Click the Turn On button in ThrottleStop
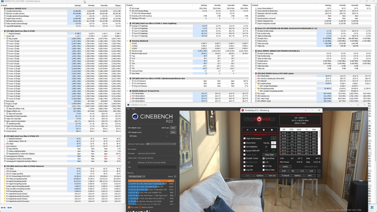The height and width of the screenshot is (212, 377). click(272, 175)
